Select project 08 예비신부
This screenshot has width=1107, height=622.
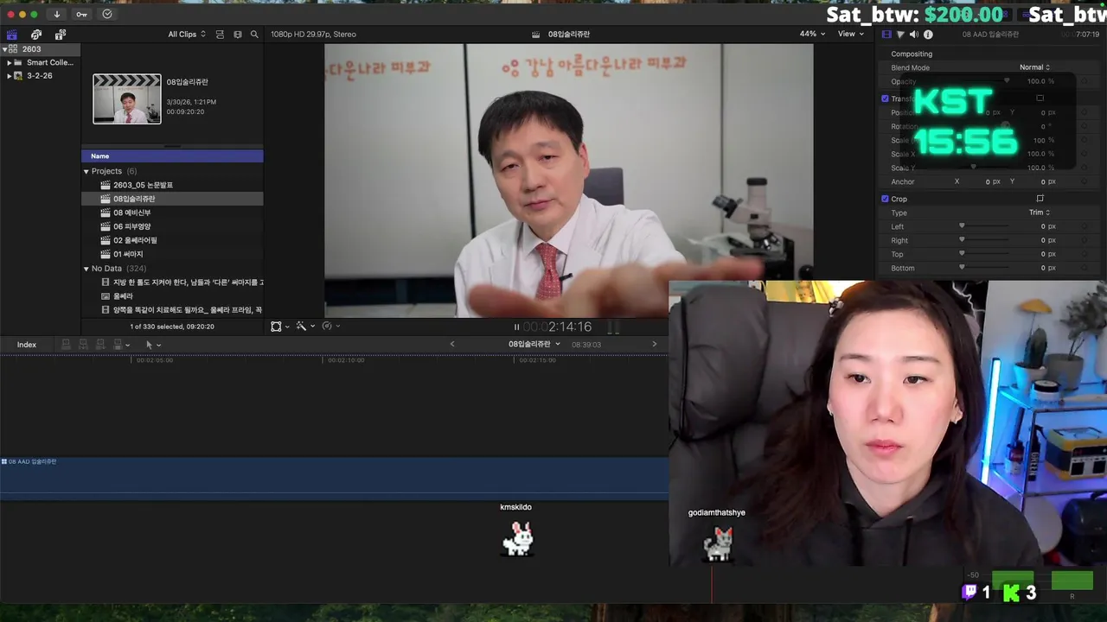point(172,213)
